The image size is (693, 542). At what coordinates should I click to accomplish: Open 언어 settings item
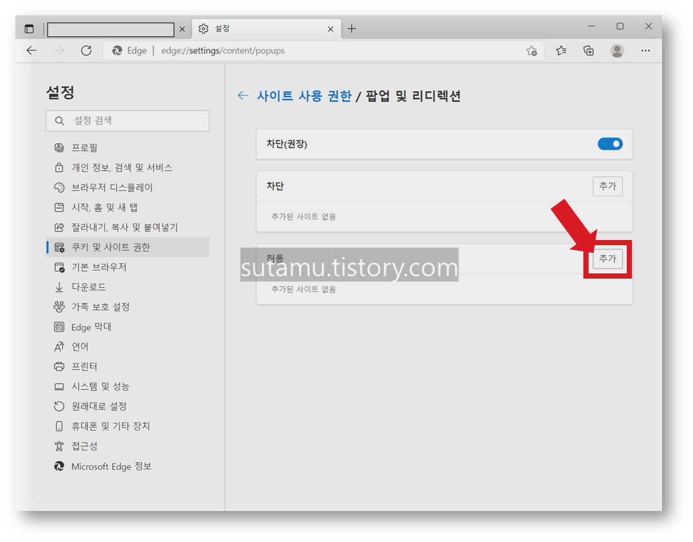[127, 346]
